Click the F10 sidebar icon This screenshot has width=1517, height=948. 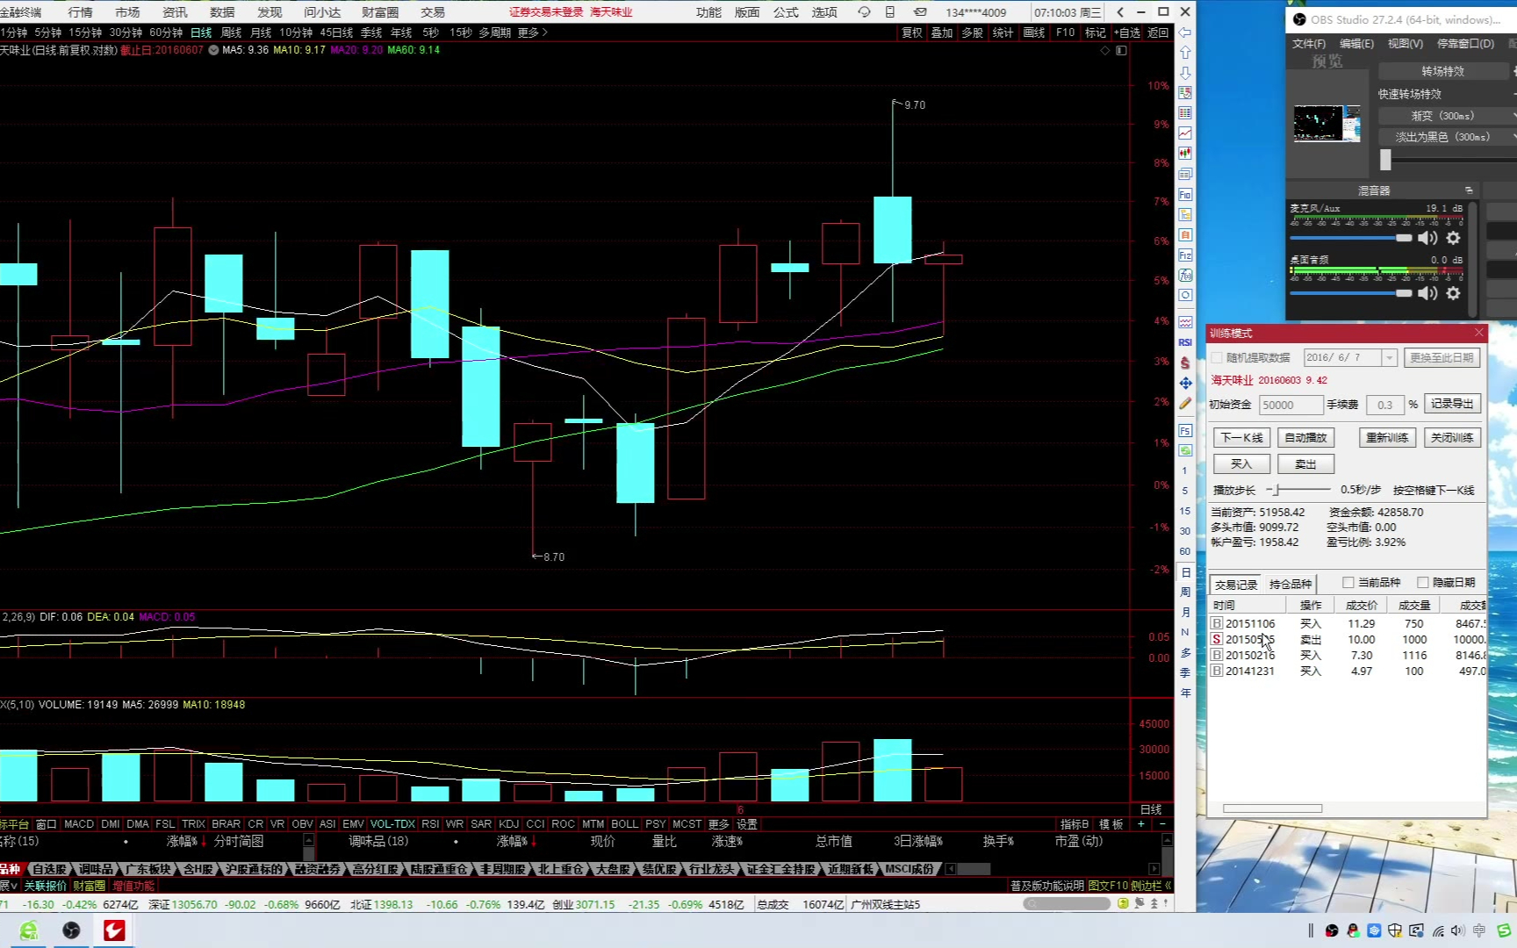click(x=1185, y=195)
